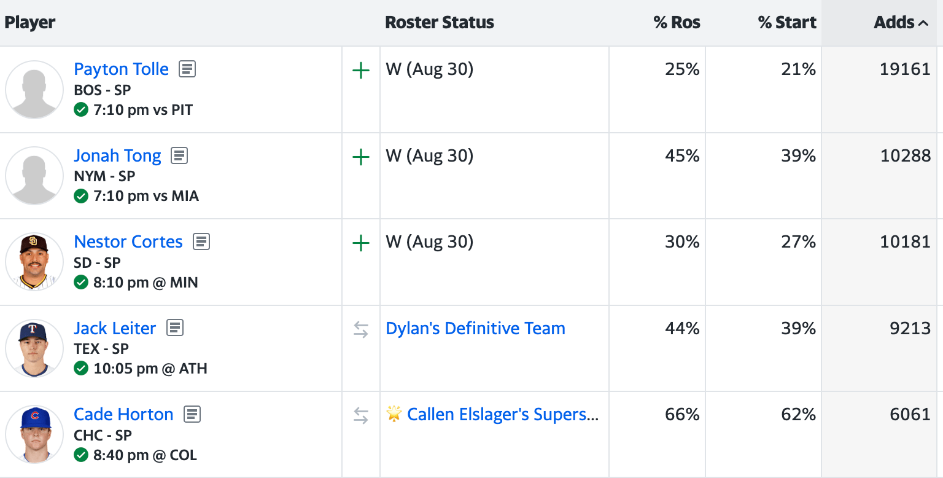Propose a trade for Cade Horton
Image resolution: width=943 pixels, height=478 pixels.
[x=361, y=416]
